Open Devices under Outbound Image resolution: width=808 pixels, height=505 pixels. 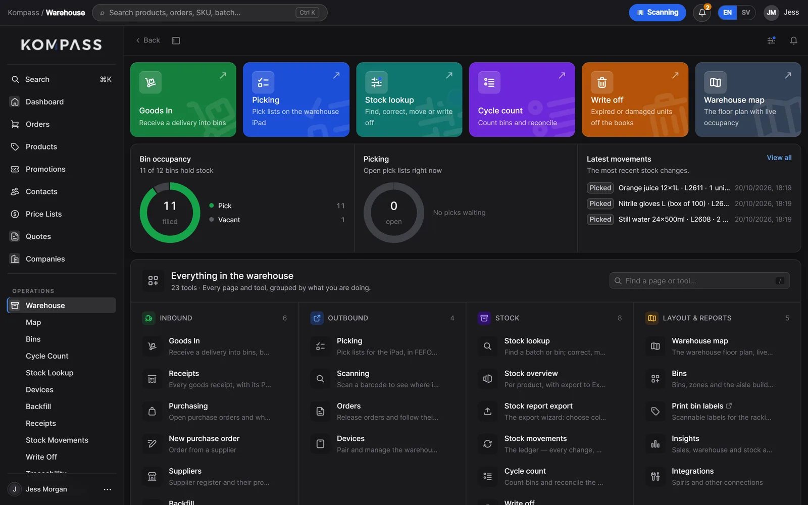[x=382, y=444]
